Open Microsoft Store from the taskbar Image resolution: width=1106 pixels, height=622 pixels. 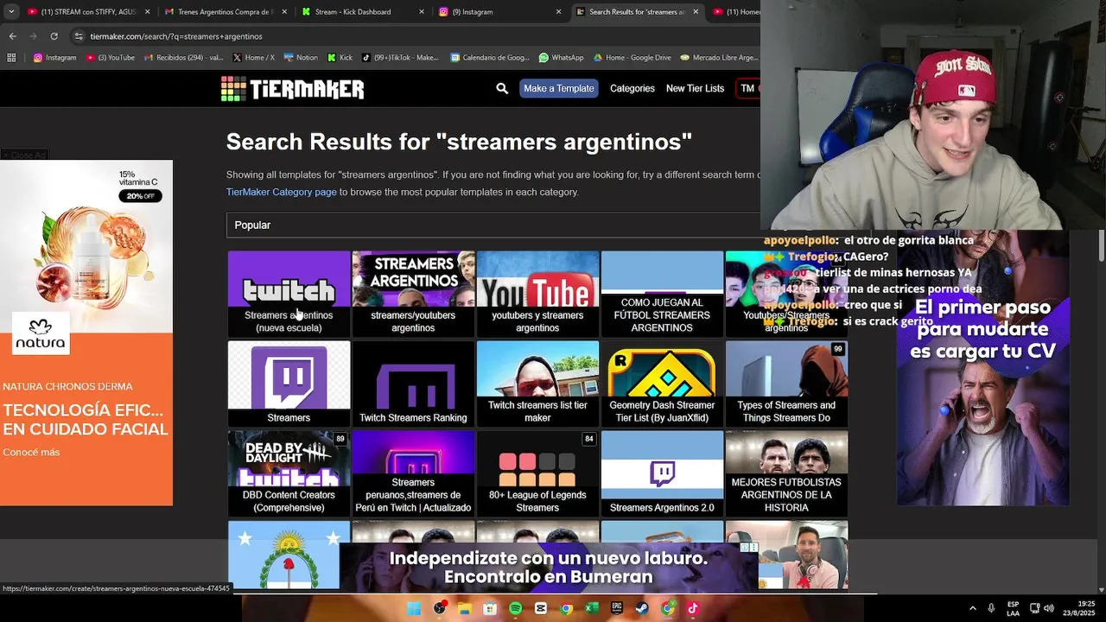point(490,608)
